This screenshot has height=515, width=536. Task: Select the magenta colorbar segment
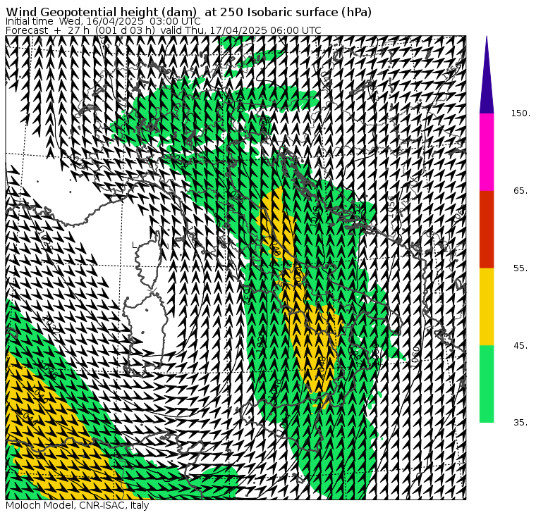[x=487, y=152]
